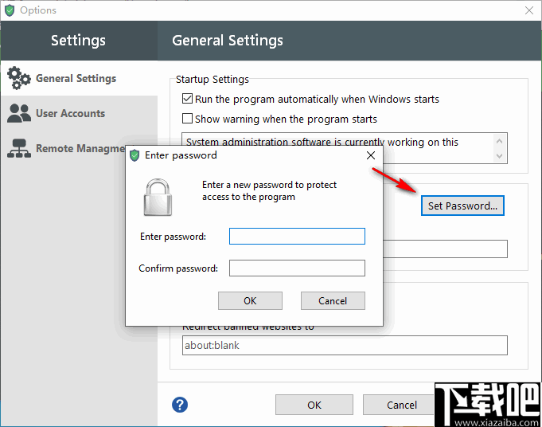
Task: Click the shield icon in Enter password title
Action: pyautogui.click(x=135, y=155)
